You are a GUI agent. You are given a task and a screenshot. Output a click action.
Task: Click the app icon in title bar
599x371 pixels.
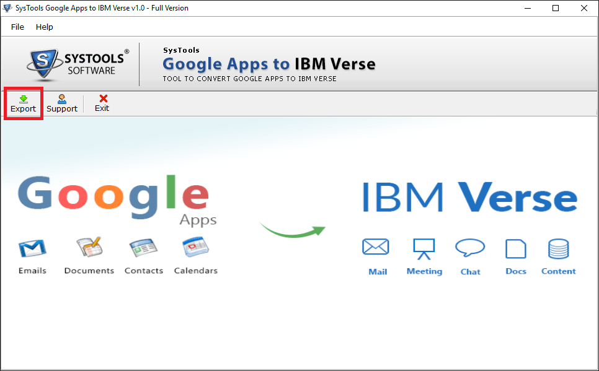click(7, 7)
